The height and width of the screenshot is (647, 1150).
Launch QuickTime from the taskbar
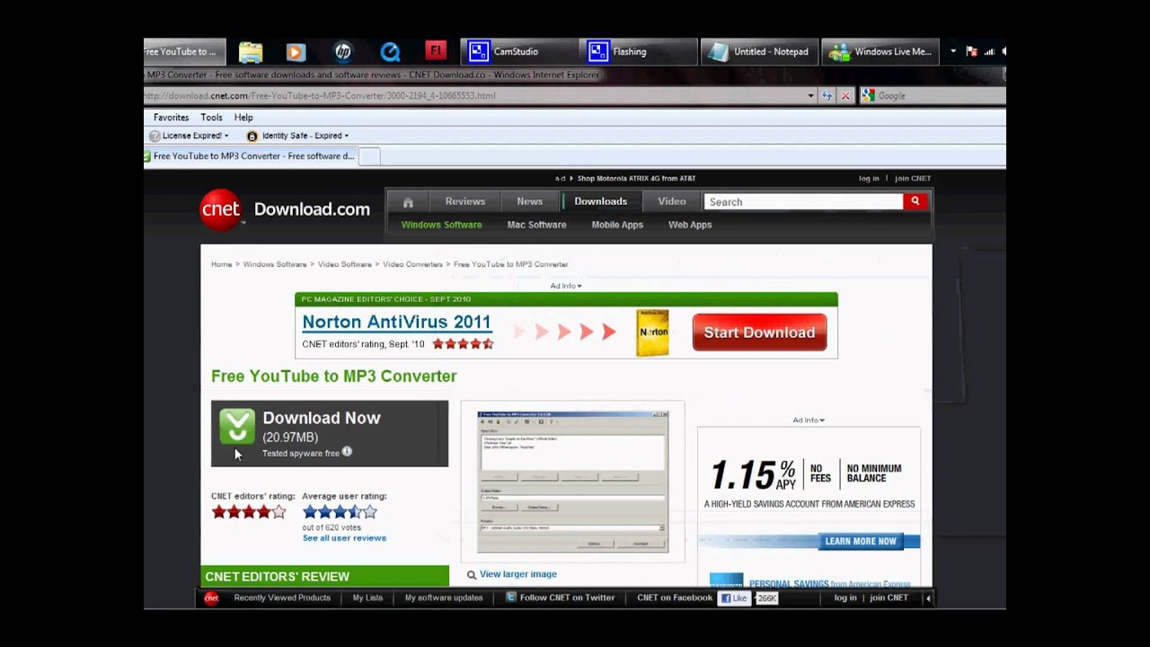pos(390,52)
